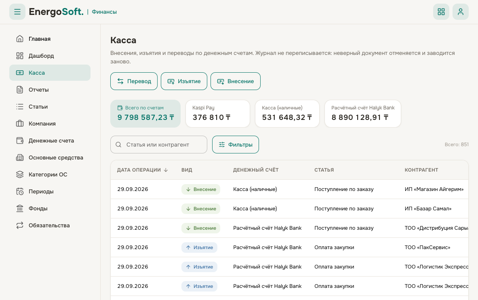Click Внесение badge in ИП «Магазин Айгерим» row

[200, 189]
